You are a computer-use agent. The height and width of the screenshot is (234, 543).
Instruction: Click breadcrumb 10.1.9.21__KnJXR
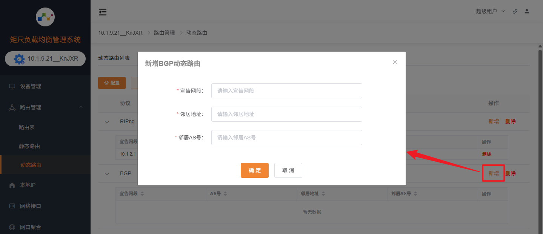120,33
